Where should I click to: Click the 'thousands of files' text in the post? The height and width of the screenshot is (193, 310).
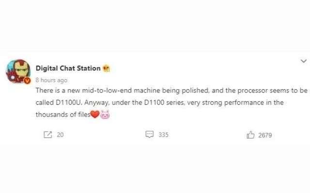pos(63,115)
